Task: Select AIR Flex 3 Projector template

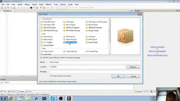Action: [71, 27]
